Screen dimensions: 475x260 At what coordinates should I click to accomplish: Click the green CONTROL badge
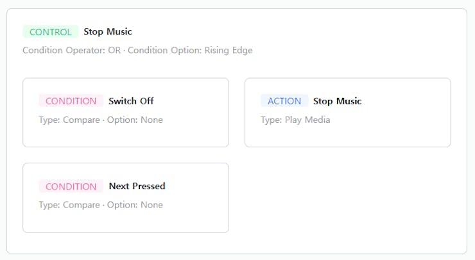[x=51, y=32]
